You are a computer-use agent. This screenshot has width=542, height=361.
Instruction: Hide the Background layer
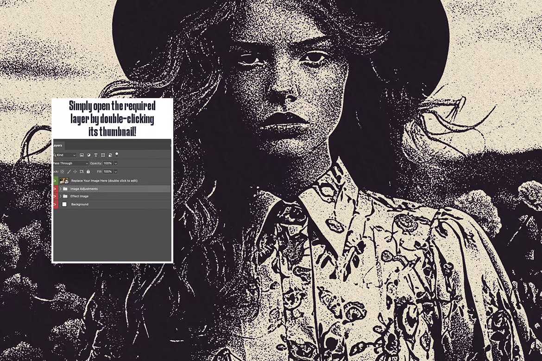coord(54,204)
